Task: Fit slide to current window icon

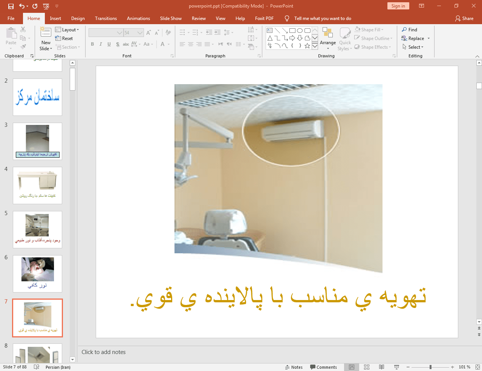Action: (x=477, y=367)
